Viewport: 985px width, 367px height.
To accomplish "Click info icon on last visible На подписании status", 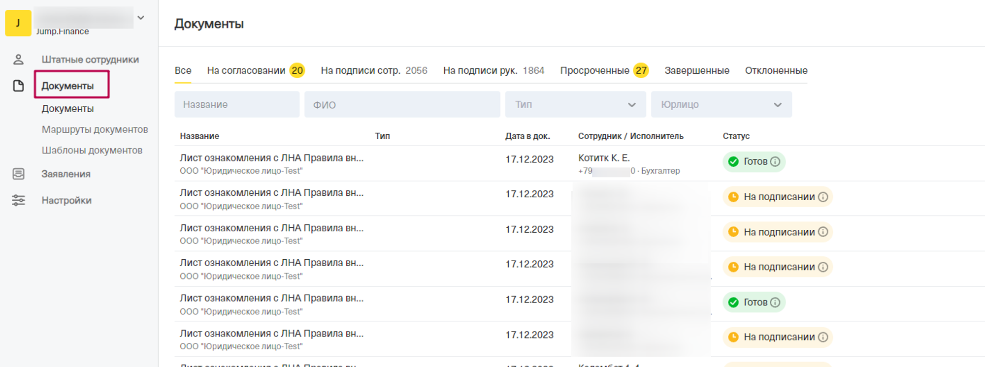I will [823, 337].
